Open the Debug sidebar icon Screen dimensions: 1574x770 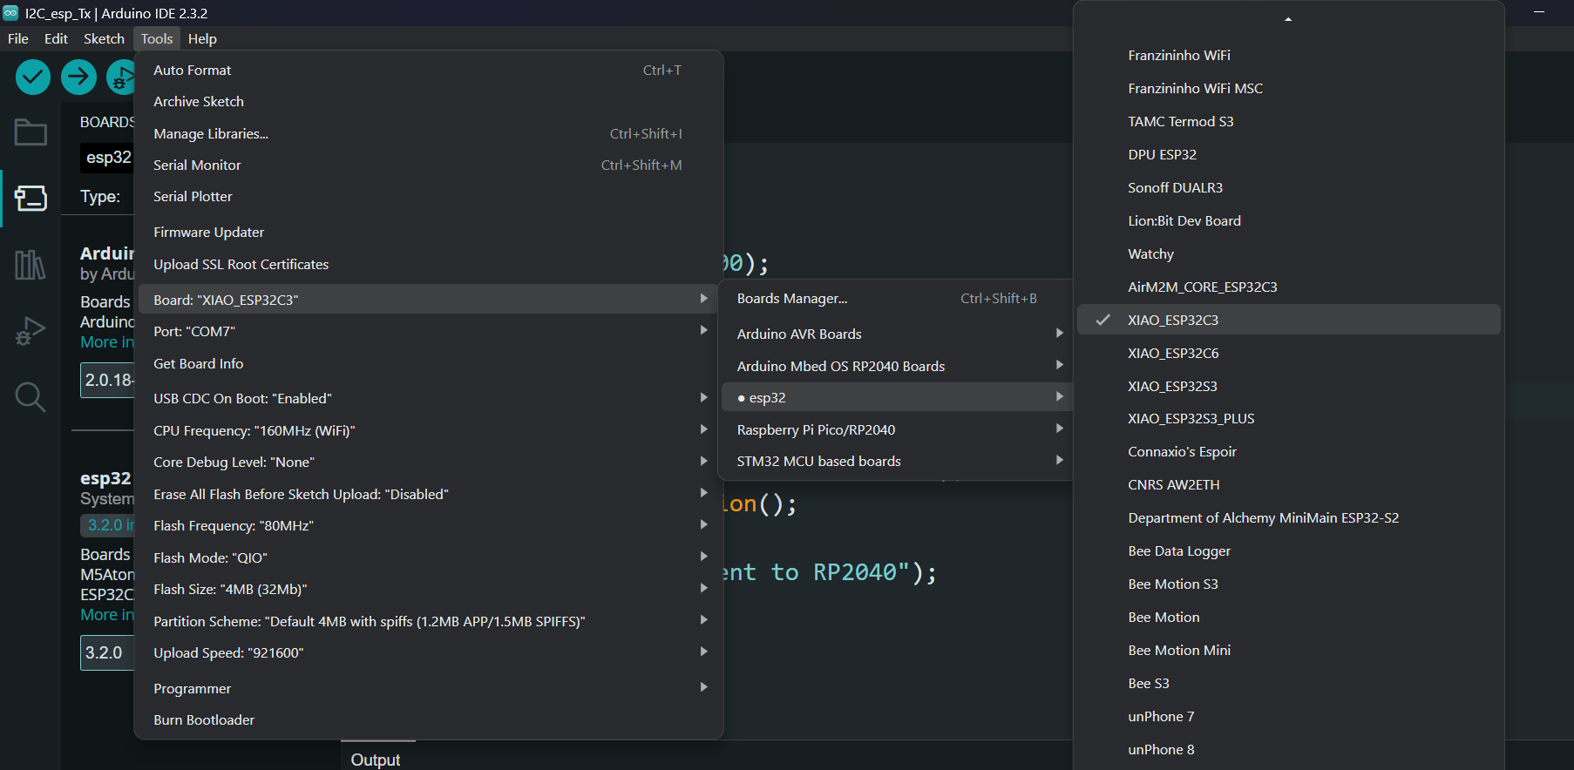point(31,331)
